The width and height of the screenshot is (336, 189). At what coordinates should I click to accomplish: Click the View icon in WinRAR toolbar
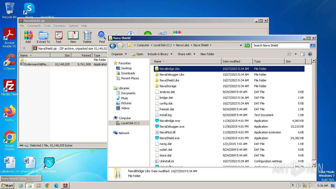(x=73, y=37)
